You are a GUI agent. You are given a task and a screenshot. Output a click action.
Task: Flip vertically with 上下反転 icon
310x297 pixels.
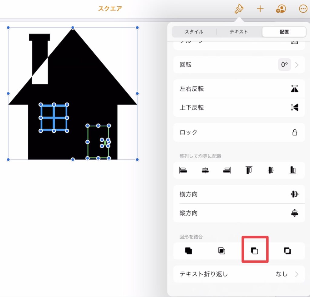point(295,108)
